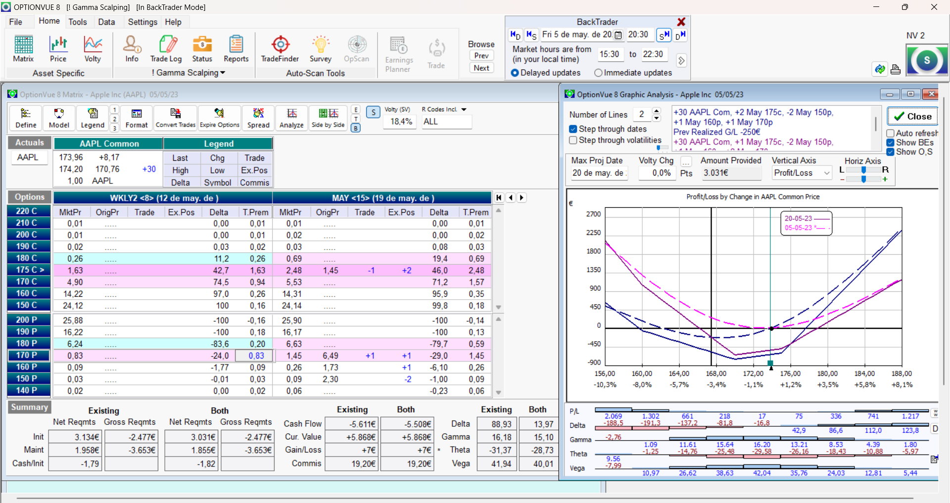The image size is (950, 503).
Task: Open the R Codes Incl. dropdown arrow
Action: (464, 109)
